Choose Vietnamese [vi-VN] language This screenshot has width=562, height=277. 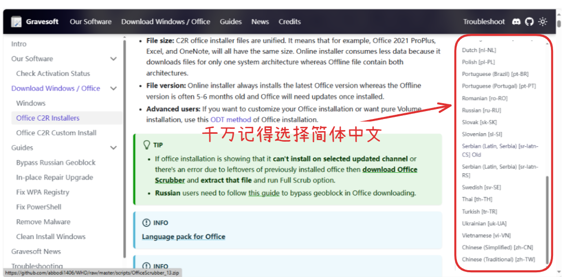486,236
